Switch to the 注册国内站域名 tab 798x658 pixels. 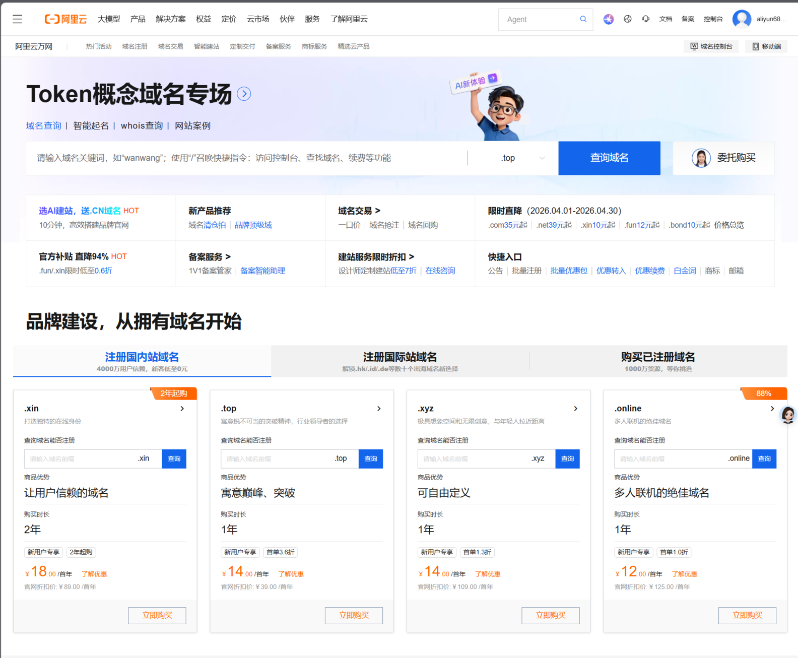pos(142,361)
